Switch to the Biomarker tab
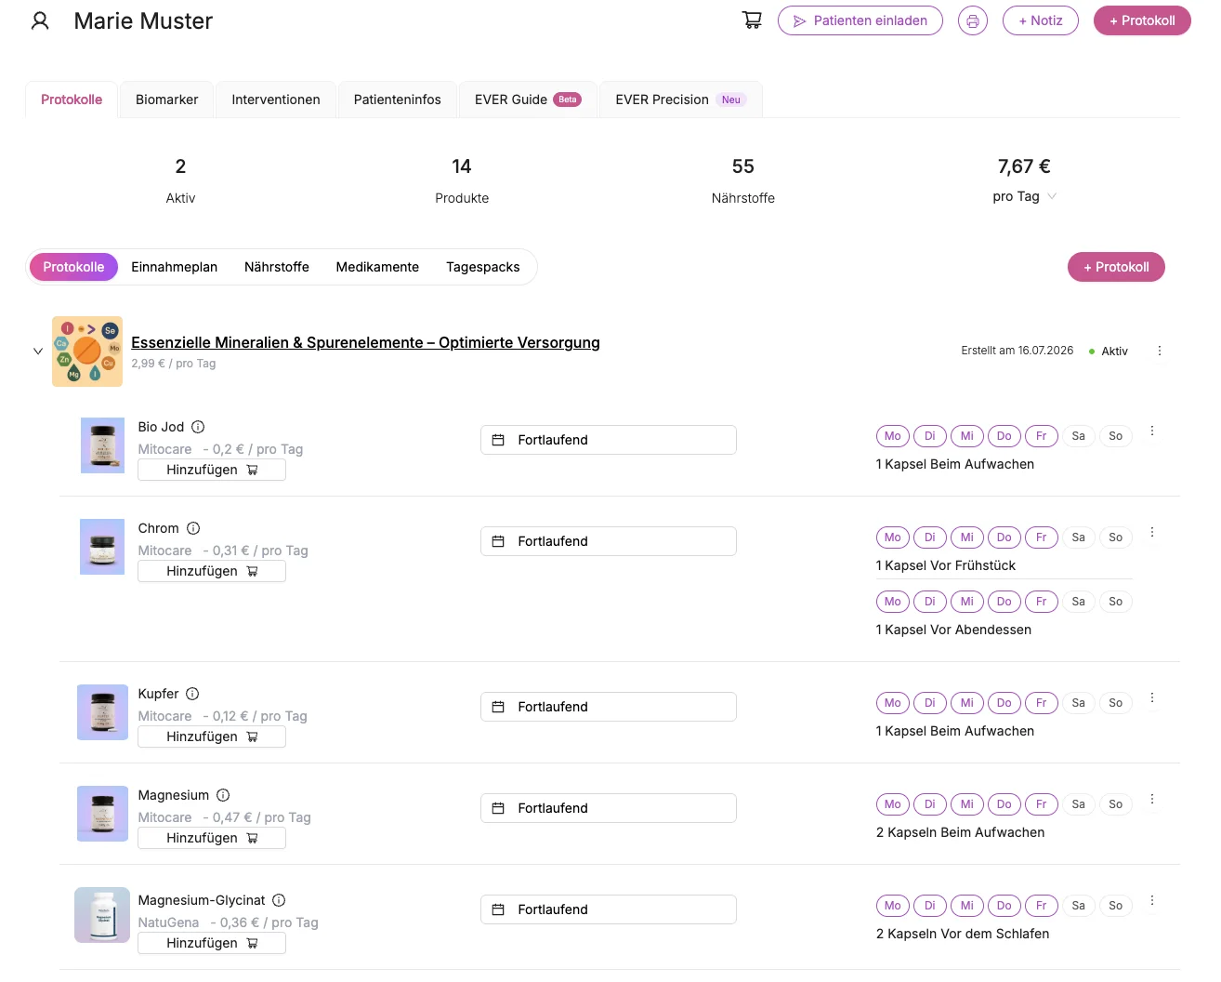The width and height of the screenshot is (1221, 982). coord(167,100)
